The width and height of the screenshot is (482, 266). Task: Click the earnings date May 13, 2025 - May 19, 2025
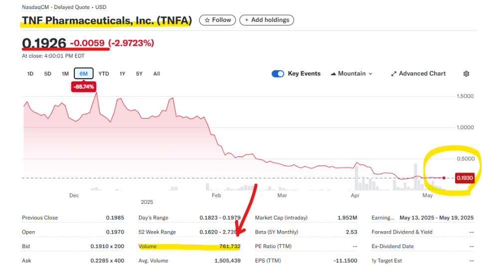pos(437,218)
